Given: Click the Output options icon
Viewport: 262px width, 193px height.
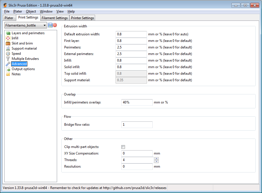Looking at the screenshot, I should pyautogui.click(x=8, y=69).
